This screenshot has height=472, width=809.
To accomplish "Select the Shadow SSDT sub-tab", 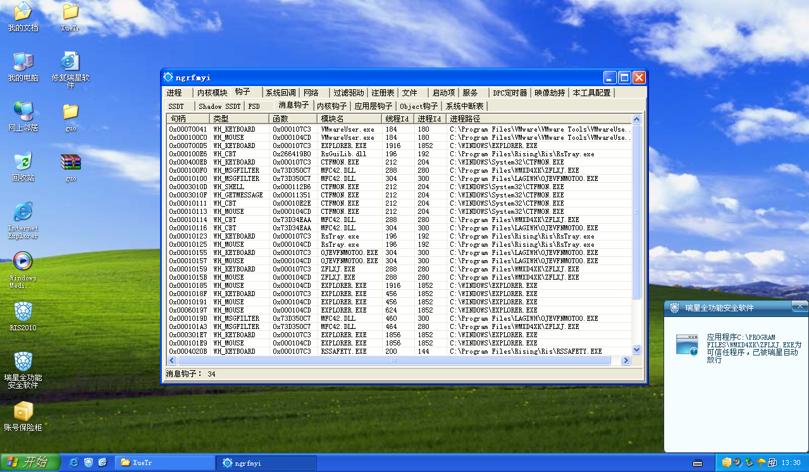I will (x=219, y=106).
